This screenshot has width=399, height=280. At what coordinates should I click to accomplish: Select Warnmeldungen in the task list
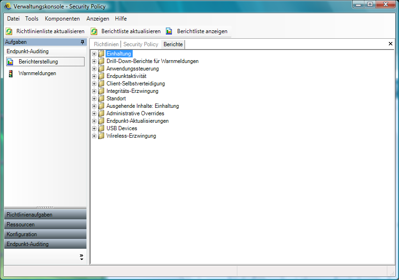pyautogui.click(x=37, y=73)
